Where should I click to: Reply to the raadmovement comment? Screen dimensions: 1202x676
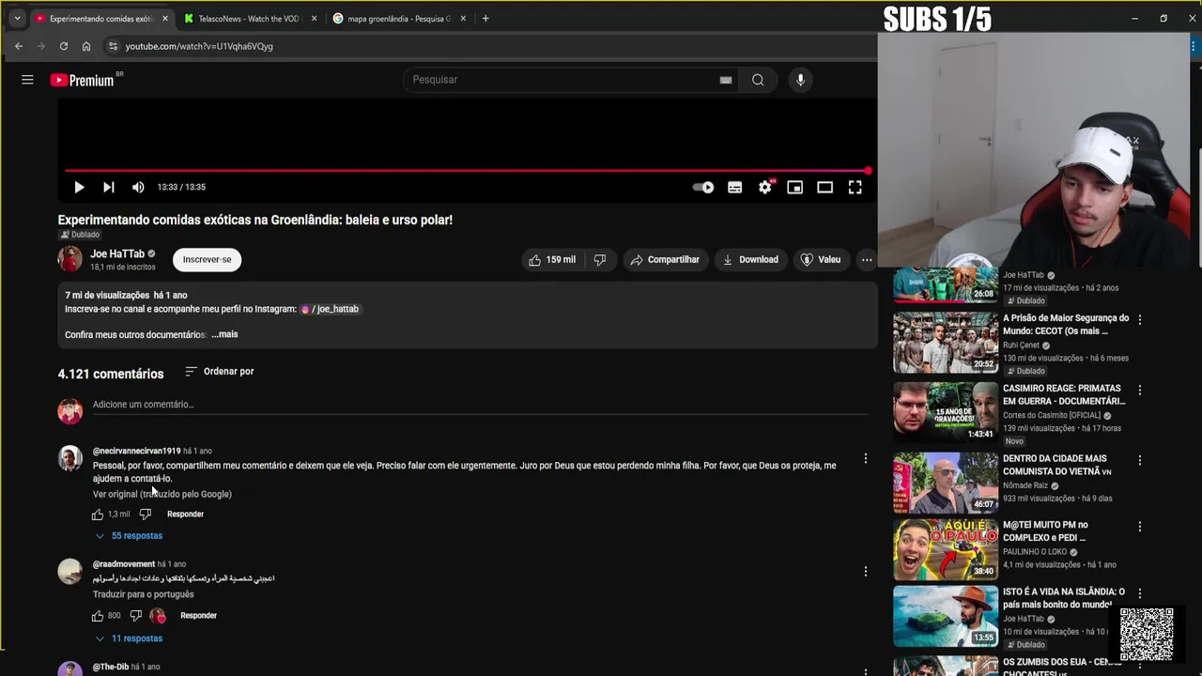pos(198,616)
